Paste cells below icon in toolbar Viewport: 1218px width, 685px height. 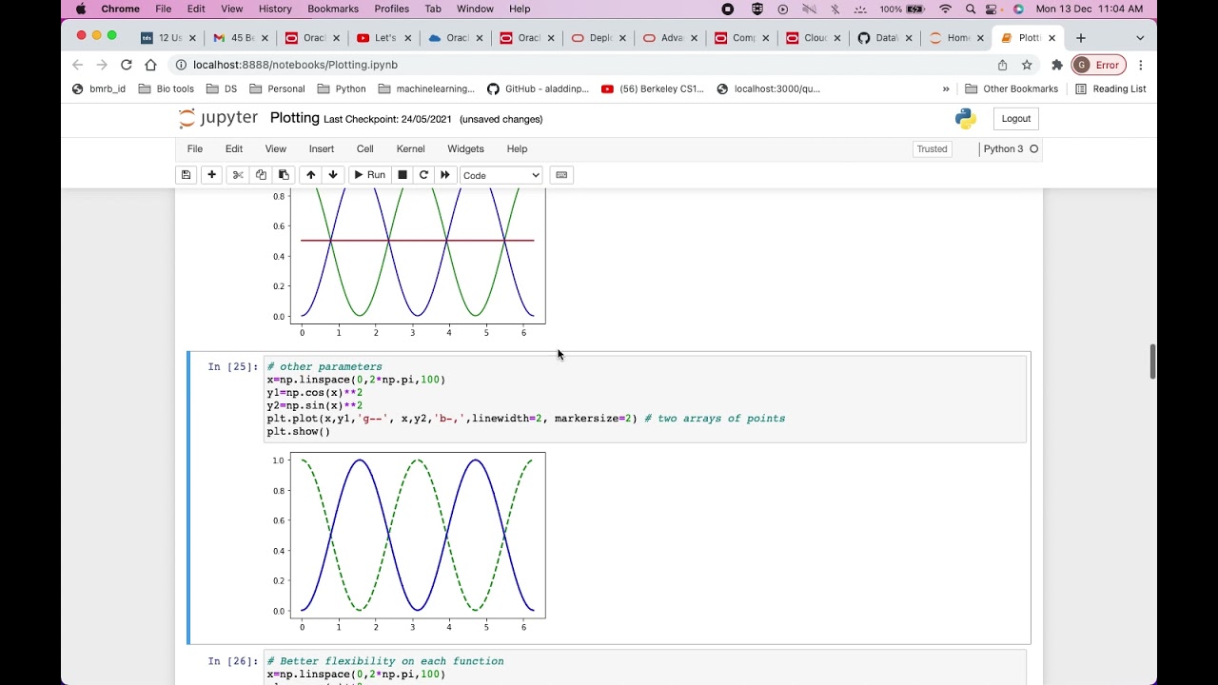(284, 175)
